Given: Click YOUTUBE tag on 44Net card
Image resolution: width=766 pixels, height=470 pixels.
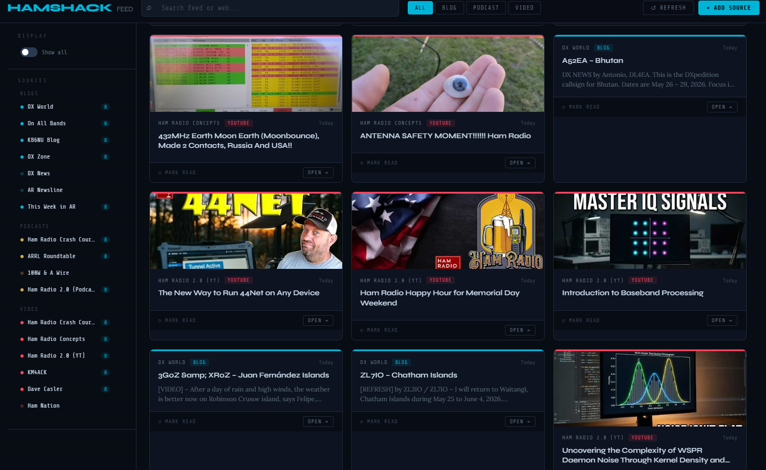Looking at the screenshot, I should click(x=239, y=280).
